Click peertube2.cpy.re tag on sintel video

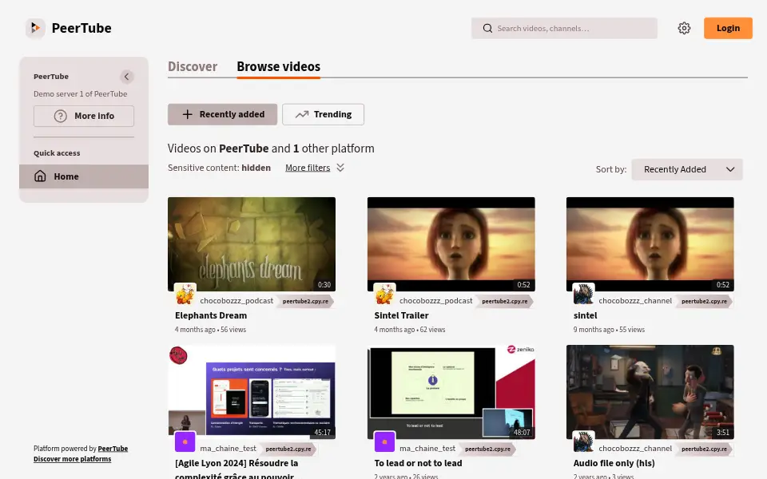tap(705, 302)
